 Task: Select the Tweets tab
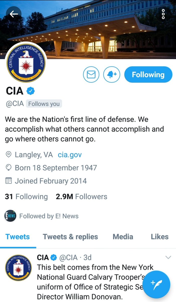pos(18,237)
